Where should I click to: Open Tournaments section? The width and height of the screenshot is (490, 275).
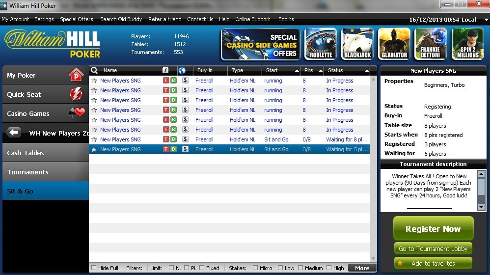(46, 172)
